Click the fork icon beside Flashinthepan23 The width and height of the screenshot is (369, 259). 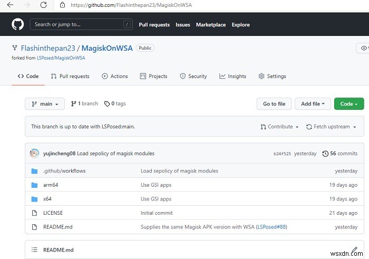[15, 48]
